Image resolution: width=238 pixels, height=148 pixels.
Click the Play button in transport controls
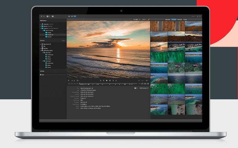107,81
